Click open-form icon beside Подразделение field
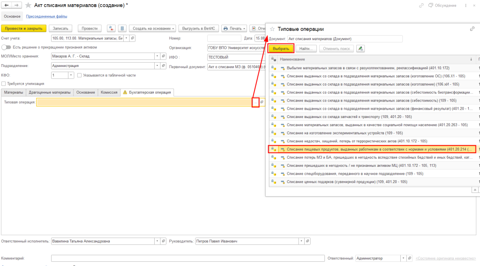This screenshot has width=480, height=266. [164, 66]
